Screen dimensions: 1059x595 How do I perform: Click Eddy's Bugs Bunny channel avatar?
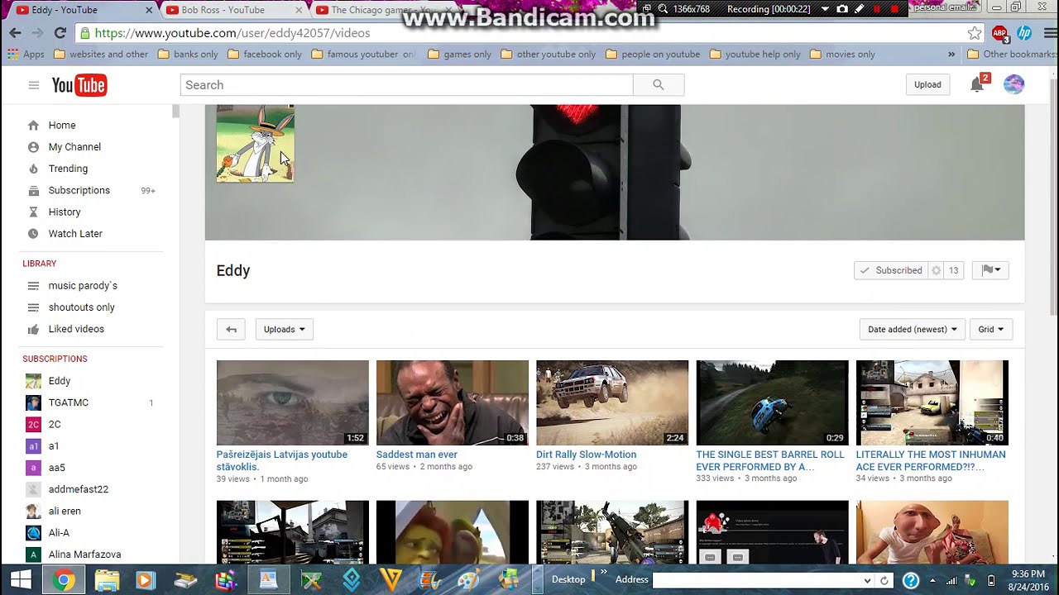point(255,143)
